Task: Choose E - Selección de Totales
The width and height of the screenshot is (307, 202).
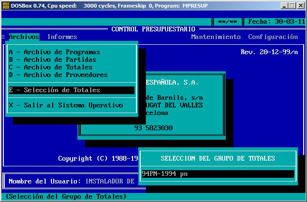Action: pos(54,90)
